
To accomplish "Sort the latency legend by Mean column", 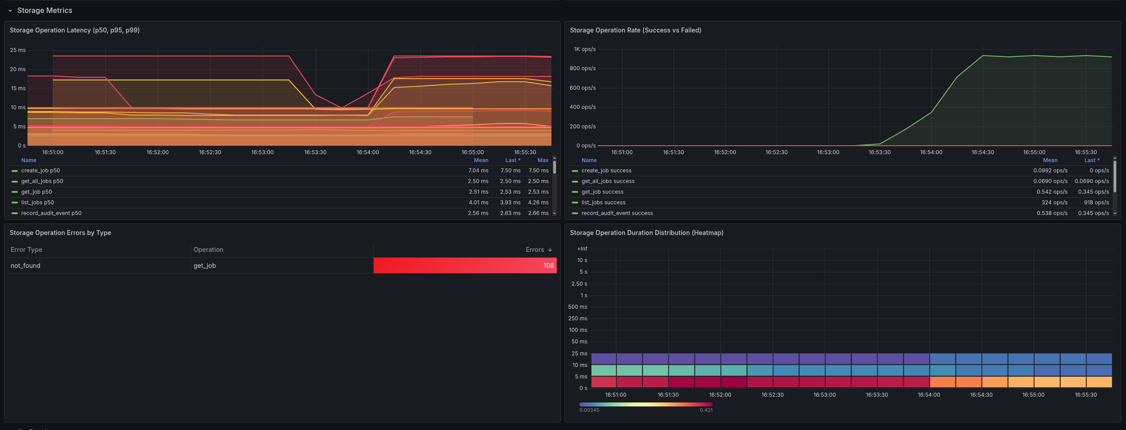I will click(x=481, y=160).
